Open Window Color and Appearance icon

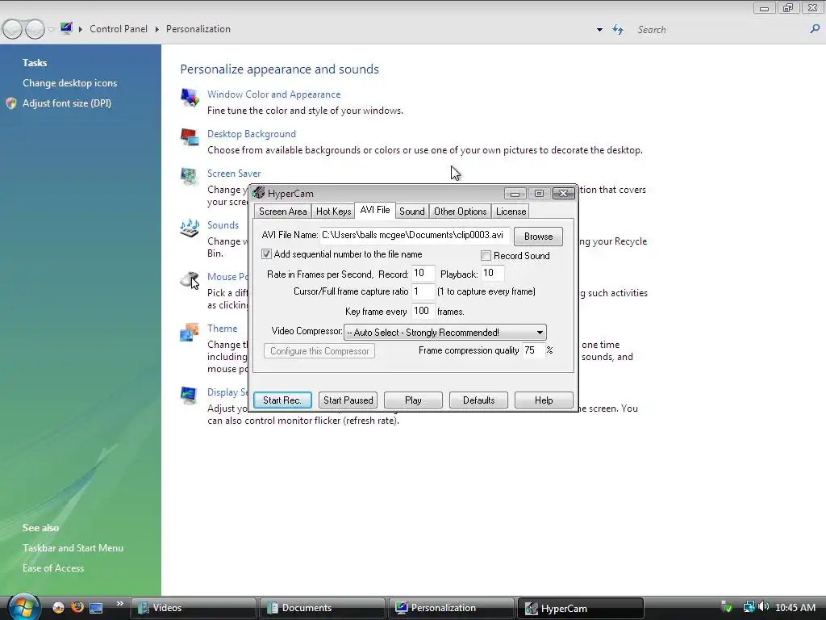pos(190,98)
